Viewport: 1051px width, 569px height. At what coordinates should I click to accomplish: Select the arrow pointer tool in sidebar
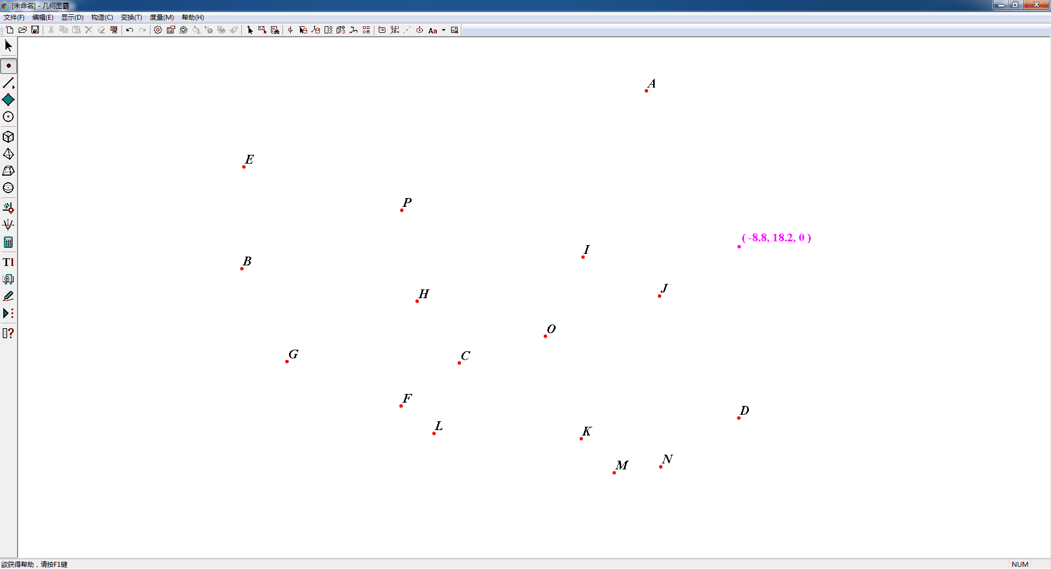tap(8, 47)
